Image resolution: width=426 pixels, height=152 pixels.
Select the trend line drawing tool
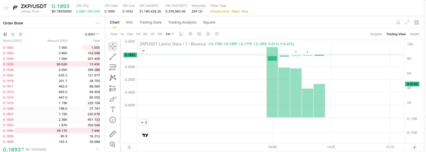[x=112, y=57]
